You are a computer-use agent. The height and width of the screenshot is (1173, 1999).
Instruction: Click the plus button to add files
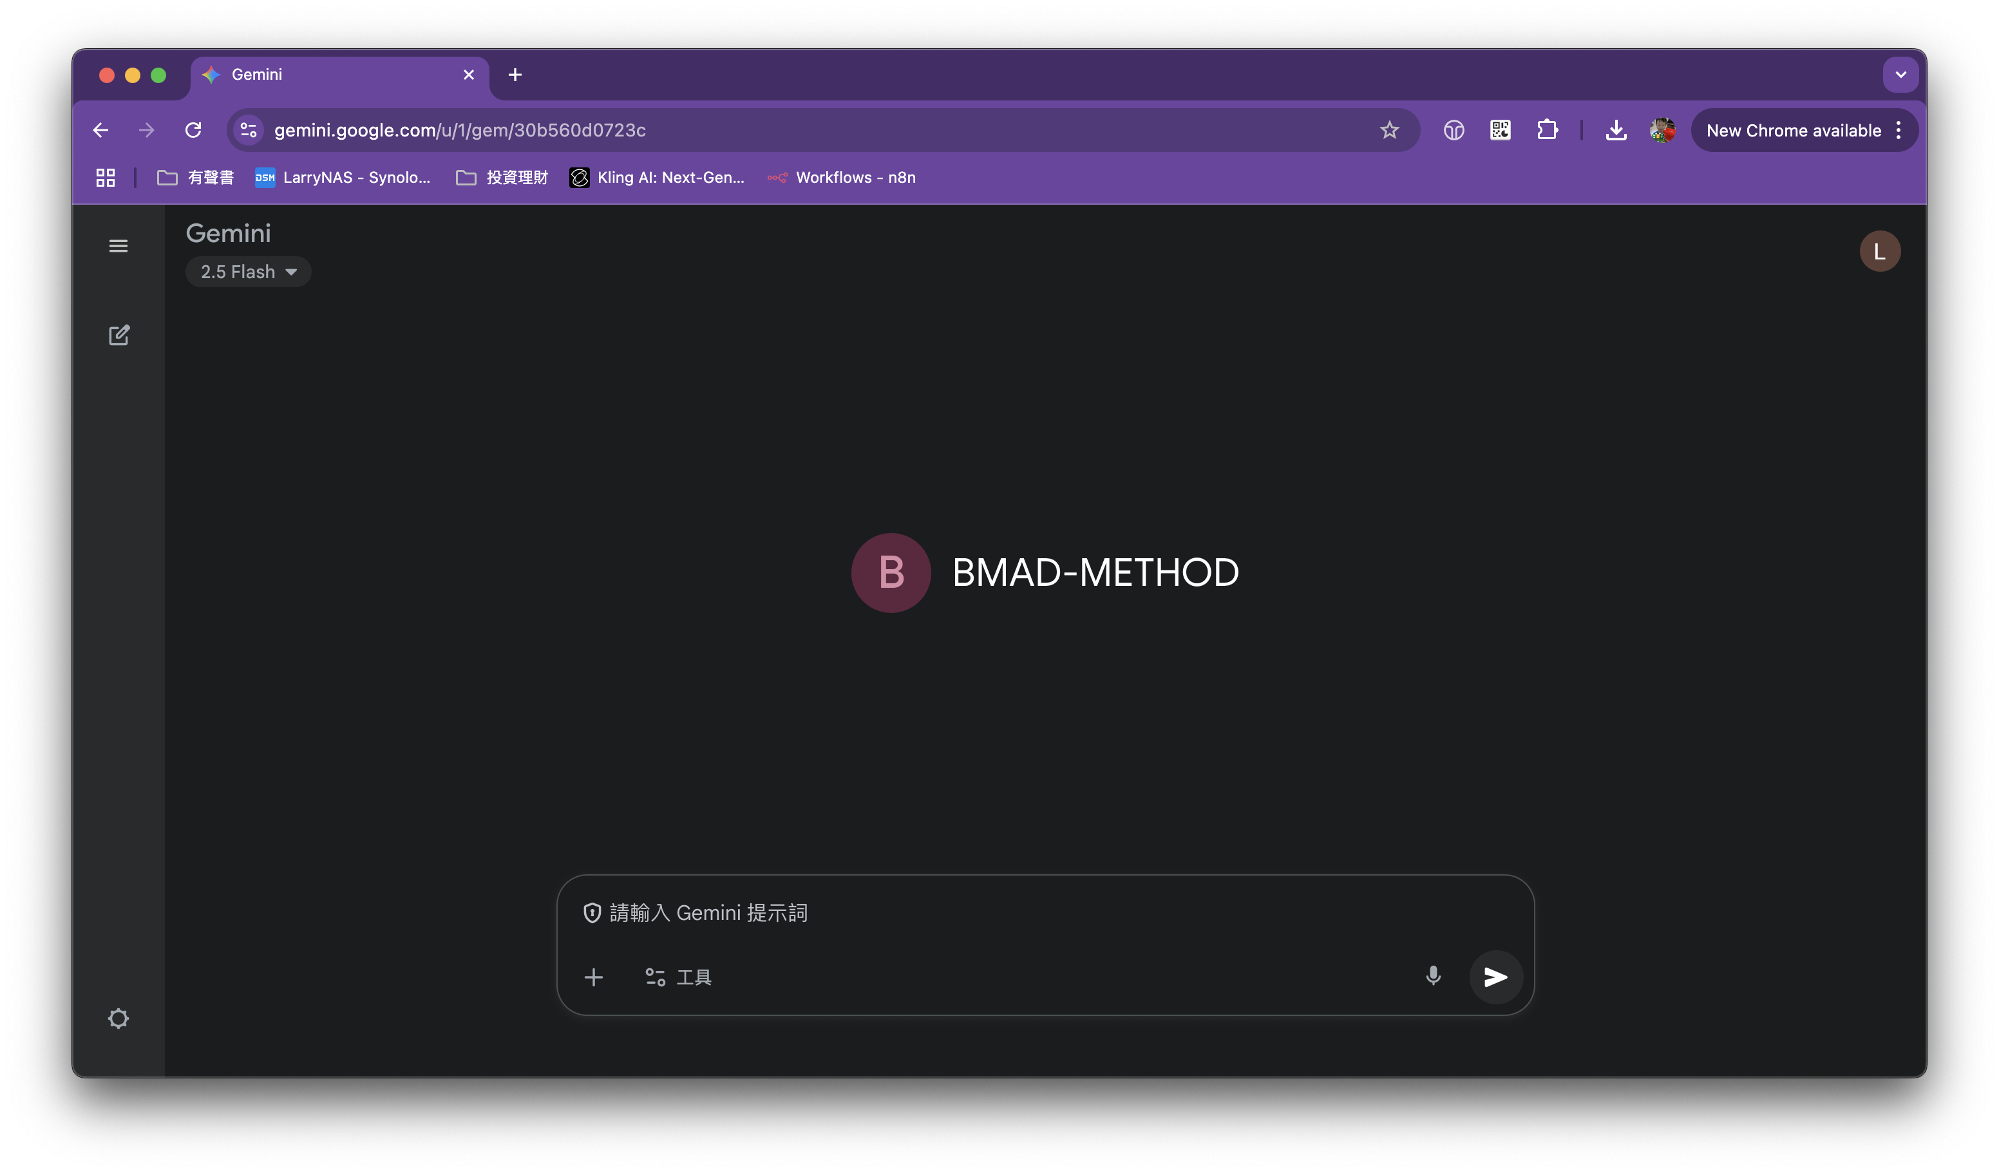point(593,977)
